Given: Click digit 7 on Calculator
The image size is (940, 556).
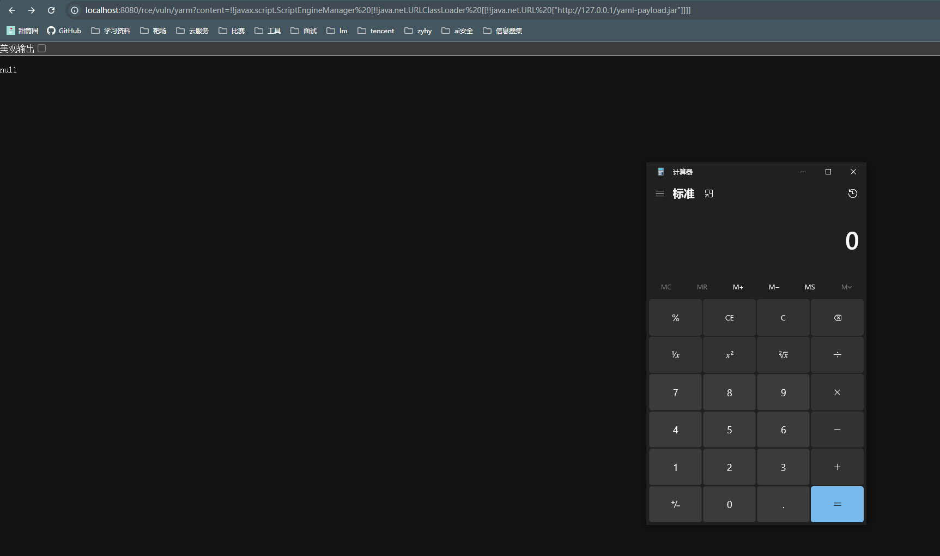Looking at the screenshot, I should click(x=675, y=392).
